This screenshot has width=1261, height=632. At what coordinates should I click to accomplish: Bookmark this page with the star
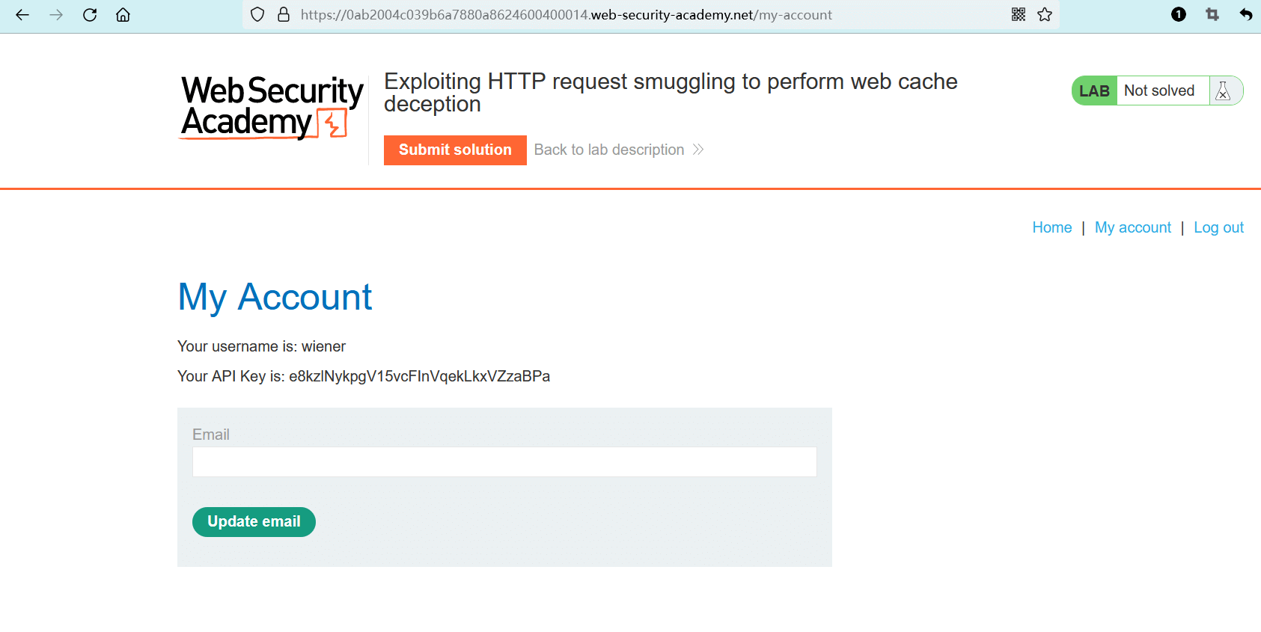coord(1045,15)
